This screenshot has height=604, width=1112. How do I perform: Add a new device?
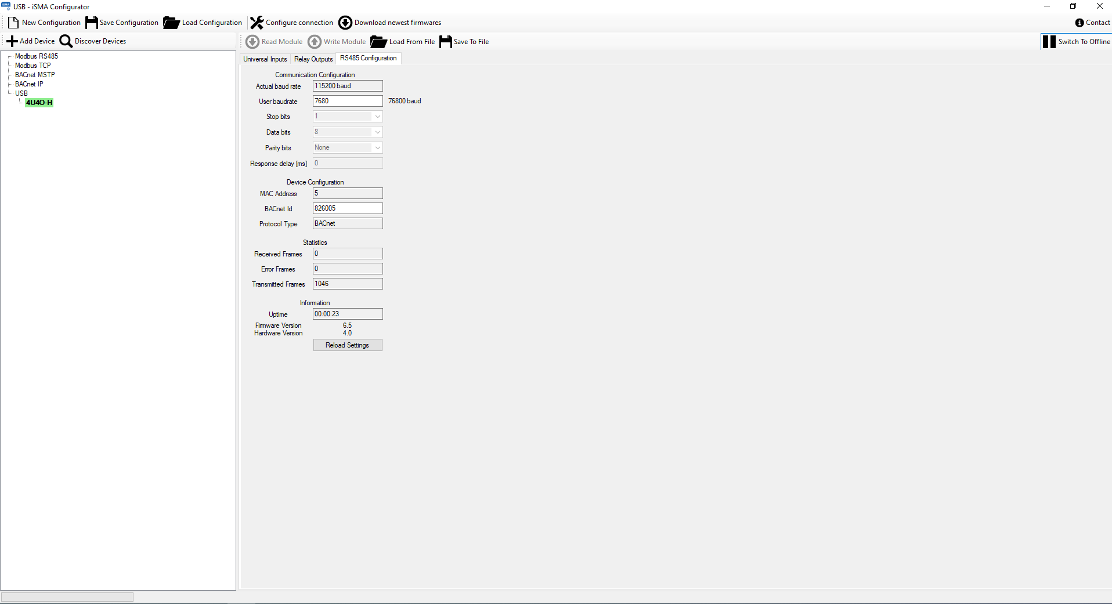coord(30,41)
